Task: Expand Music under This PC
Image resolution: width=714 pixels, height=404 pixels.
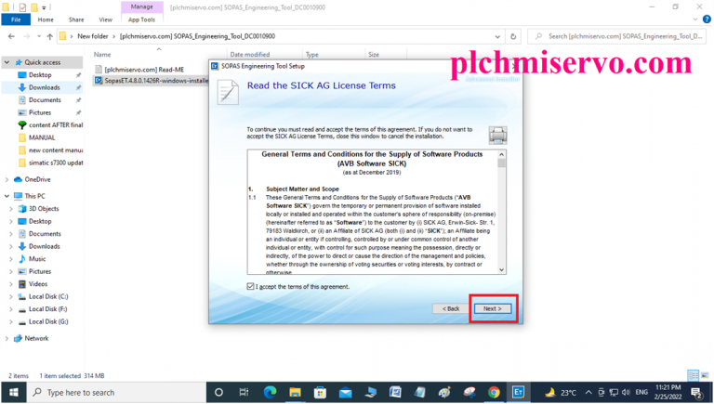Action: [x=11, y=259]
